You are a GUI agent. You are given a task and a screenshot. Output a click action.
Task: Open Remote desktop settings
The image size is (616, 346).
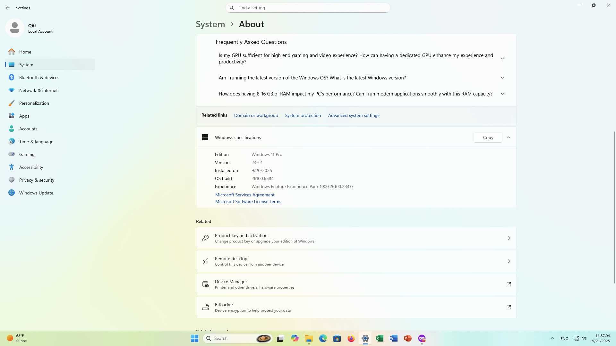coord(356,261)
